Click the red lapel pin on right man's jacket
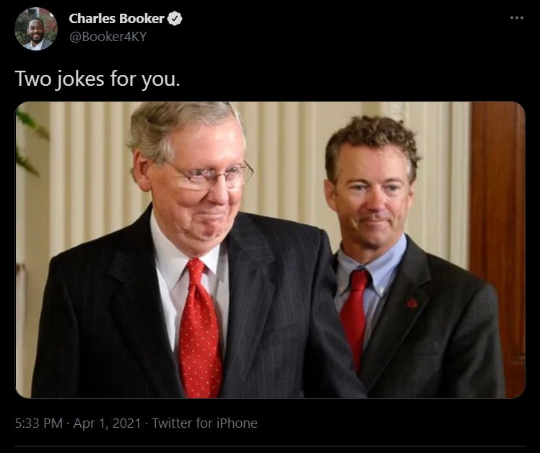The height and width of the screenshot is (453, 540). (411, 303)
